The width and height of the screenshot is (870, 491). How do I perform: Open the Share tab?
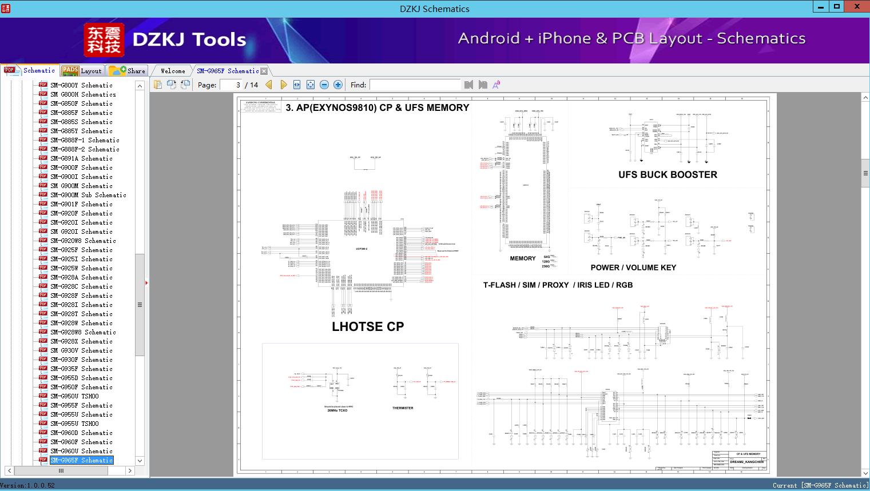pos(128,71)
